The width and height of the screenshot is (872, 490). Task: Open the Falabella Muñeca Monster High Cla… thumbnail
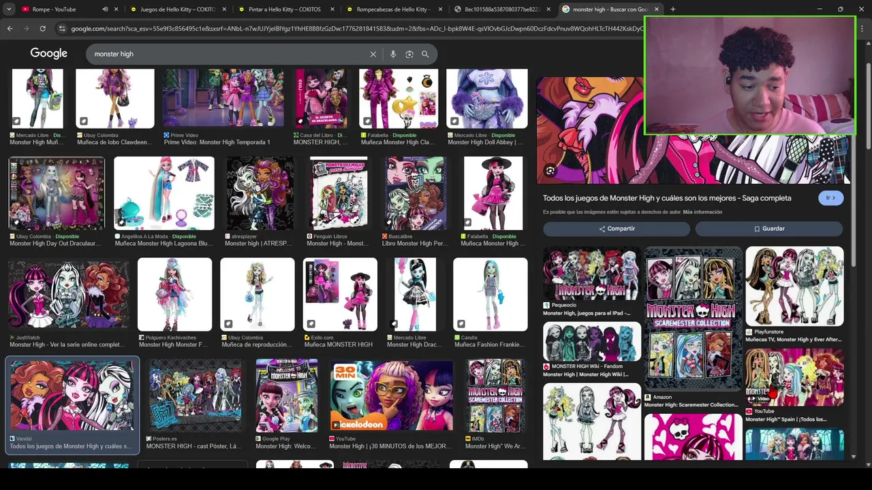tap(399, 99)
